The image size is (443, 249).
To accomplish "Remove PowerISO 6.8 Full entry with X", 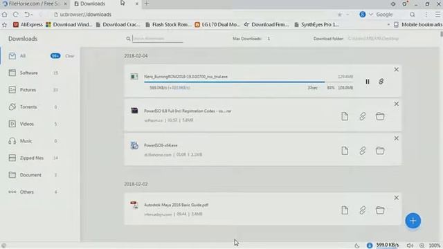I will point(397,104).
